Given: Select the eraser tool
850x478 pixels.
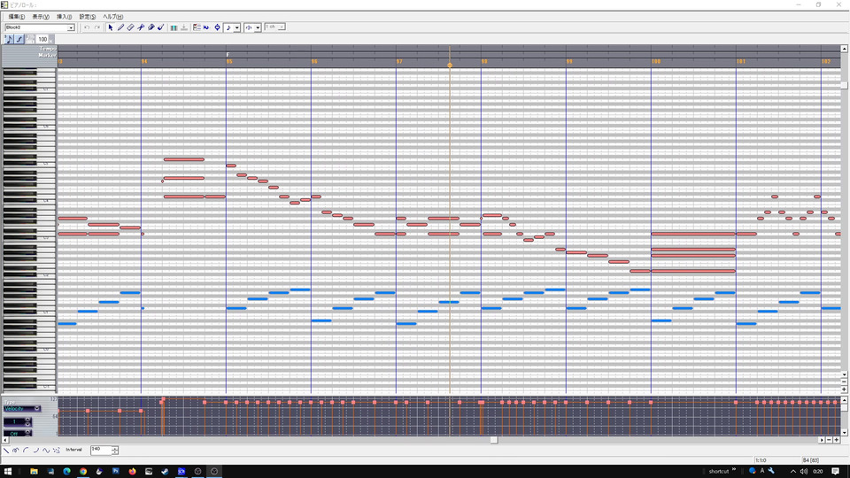Looking at the screenshot, I should [x=131, y=27].
